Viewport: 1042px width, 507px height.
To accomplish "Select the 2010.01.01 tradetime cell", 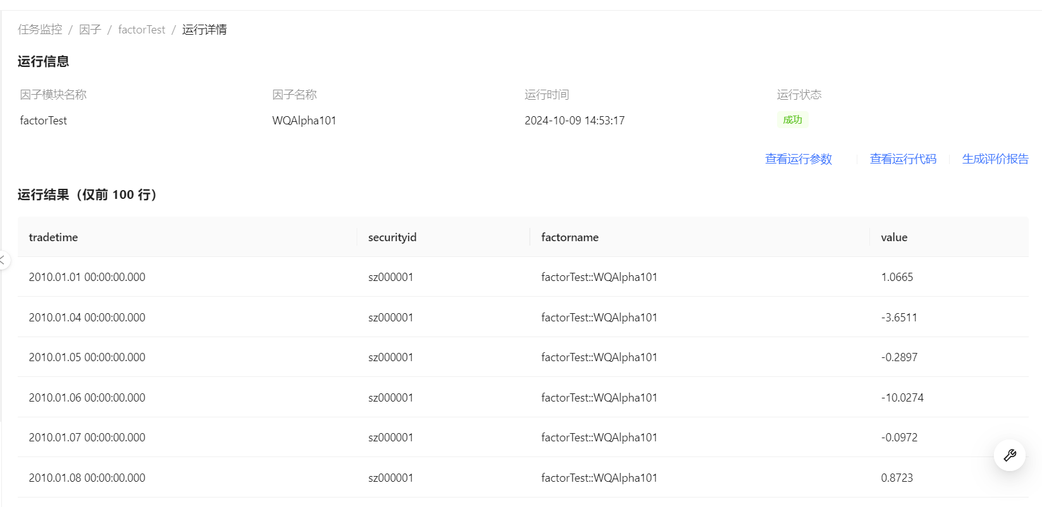I will pyautogui.click(x=87, y=277).
